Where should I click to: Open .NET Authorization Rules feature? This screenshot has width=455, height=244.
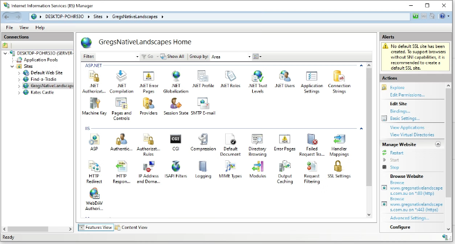94,82
